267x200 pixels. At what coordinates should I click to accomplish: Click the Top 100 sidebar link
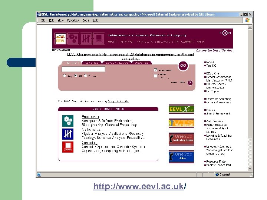click(x=211, y=66)
